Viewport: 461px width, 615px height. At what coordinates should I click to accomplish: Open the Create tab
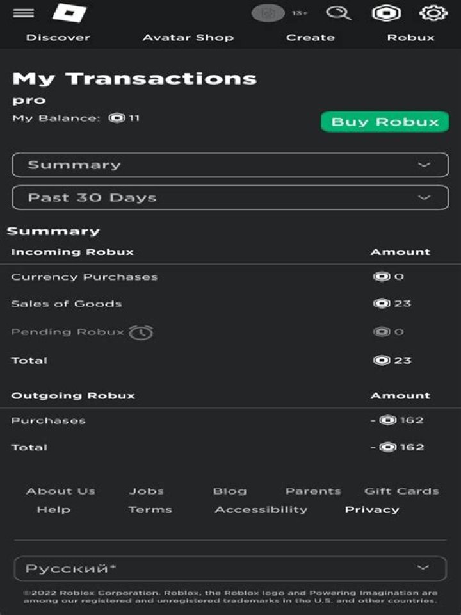pos(311,37)
